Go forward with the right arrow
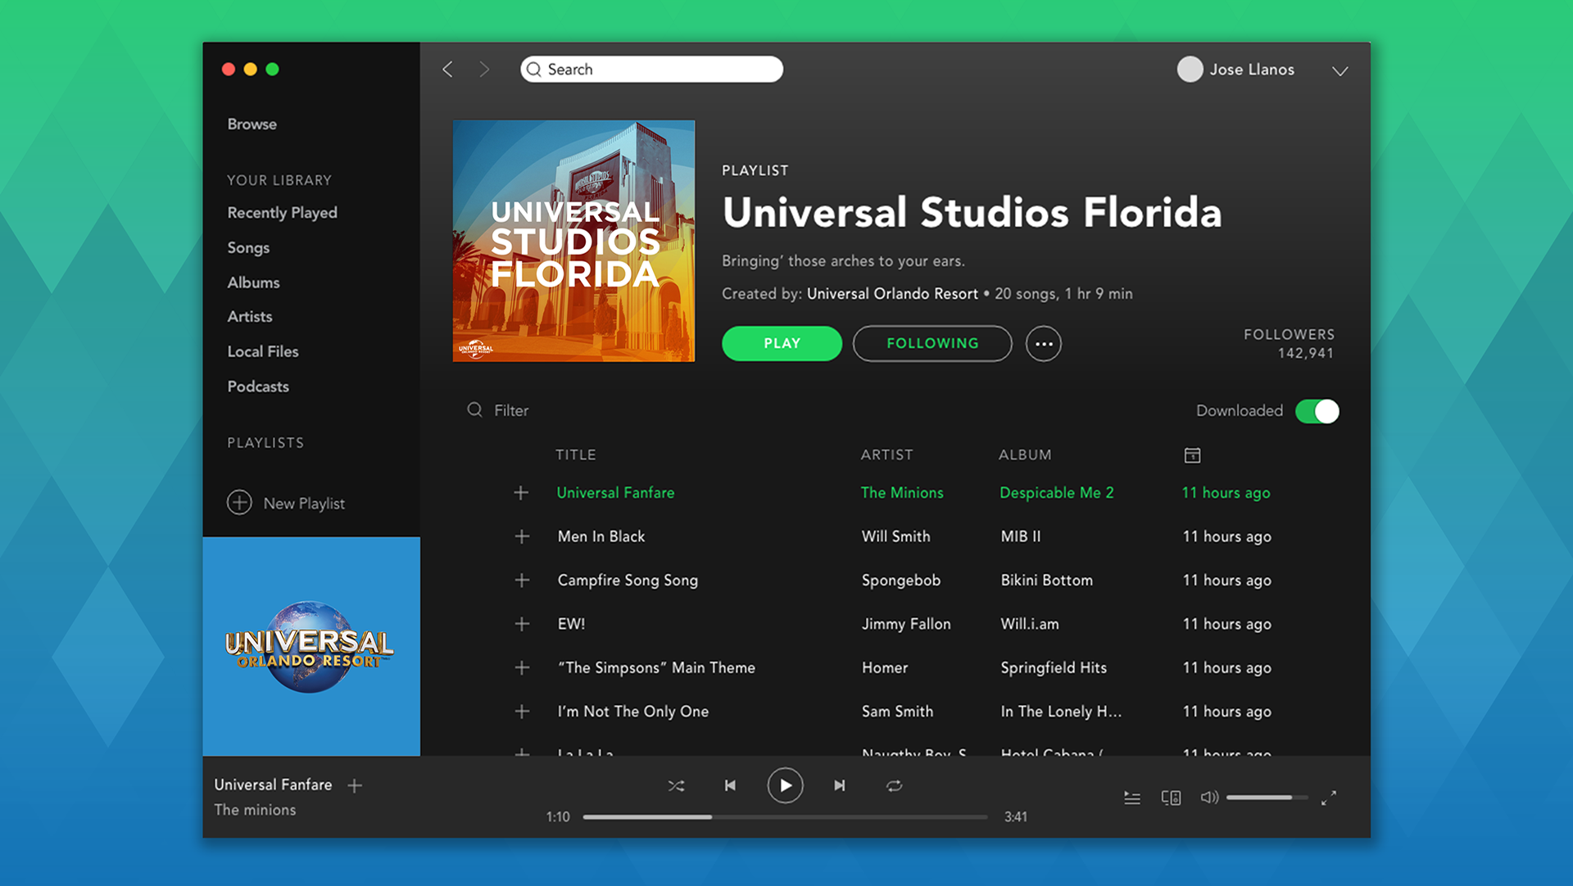The height and width of the screenshot is (886, 1573). click(x=484, y=70)
